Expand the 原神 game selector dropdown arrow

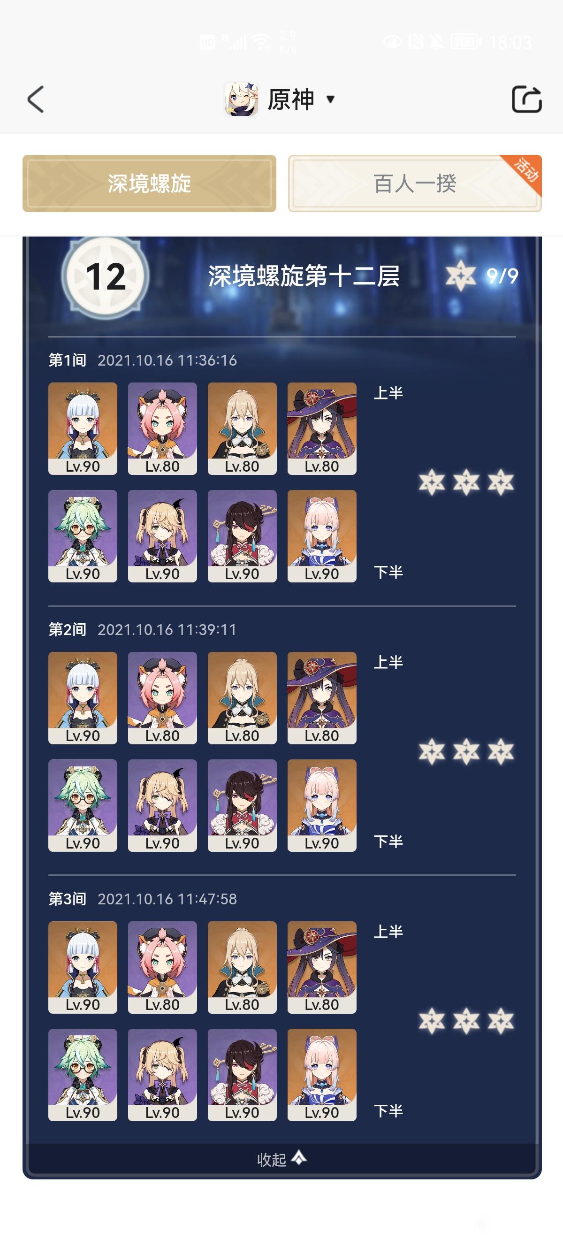(330, 99)
